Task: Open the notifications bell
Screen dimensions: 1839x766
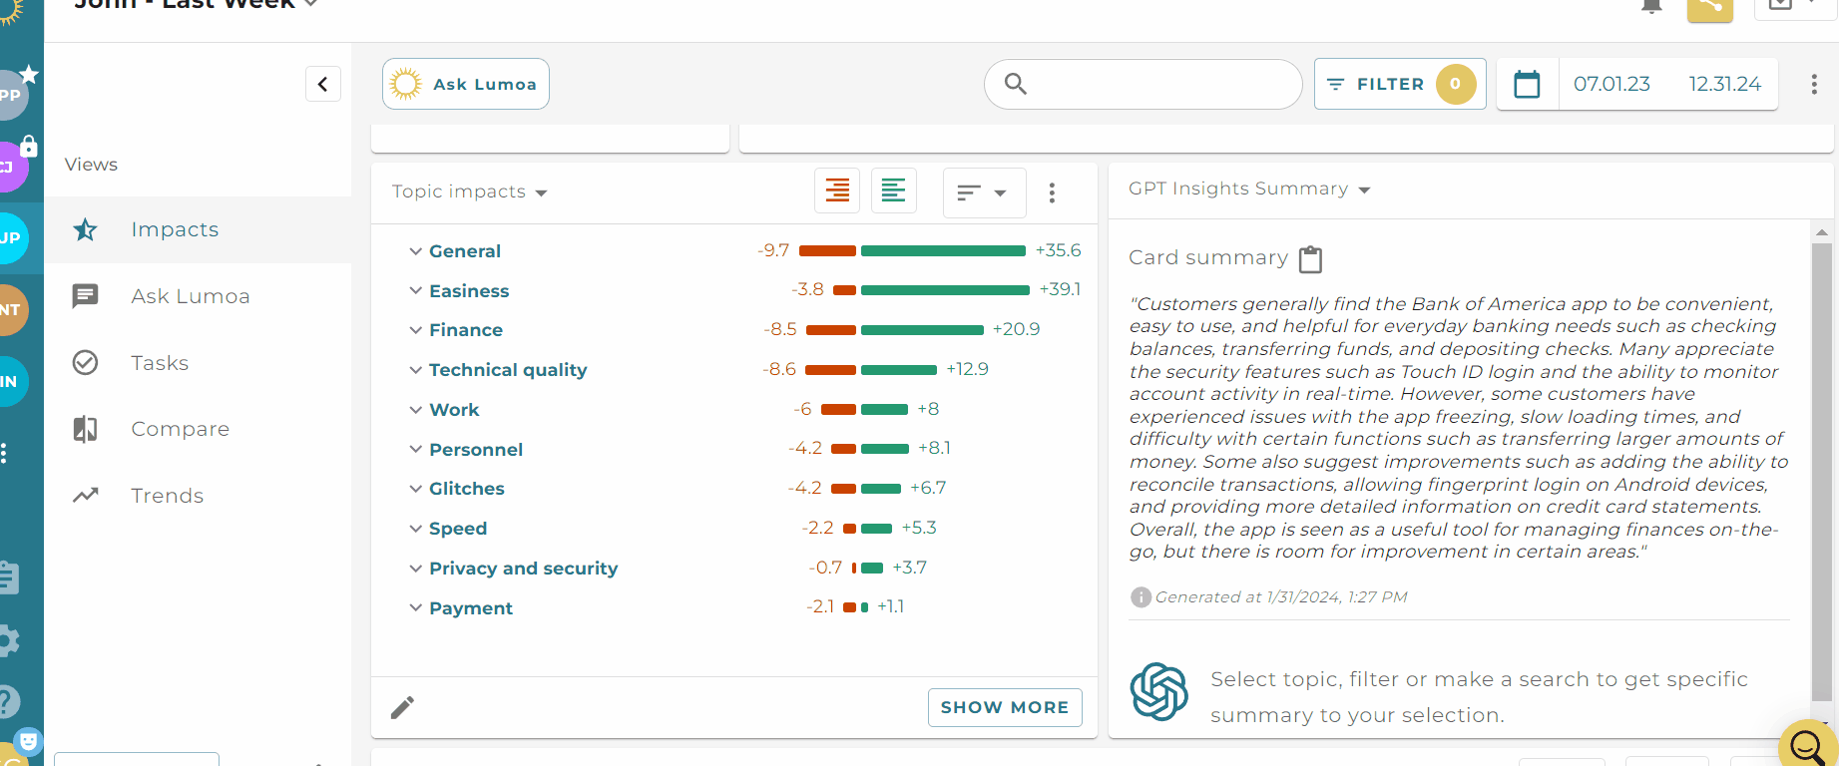Action: (1651, 6)
